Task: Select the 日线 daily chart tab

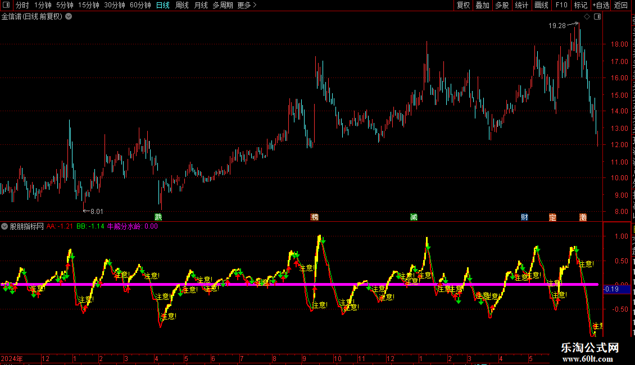Action: [x=163, y=5]
